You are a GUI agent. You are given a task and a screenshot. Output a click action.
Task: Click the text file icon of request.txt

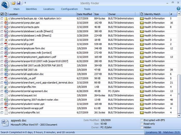tap(6, 95)
